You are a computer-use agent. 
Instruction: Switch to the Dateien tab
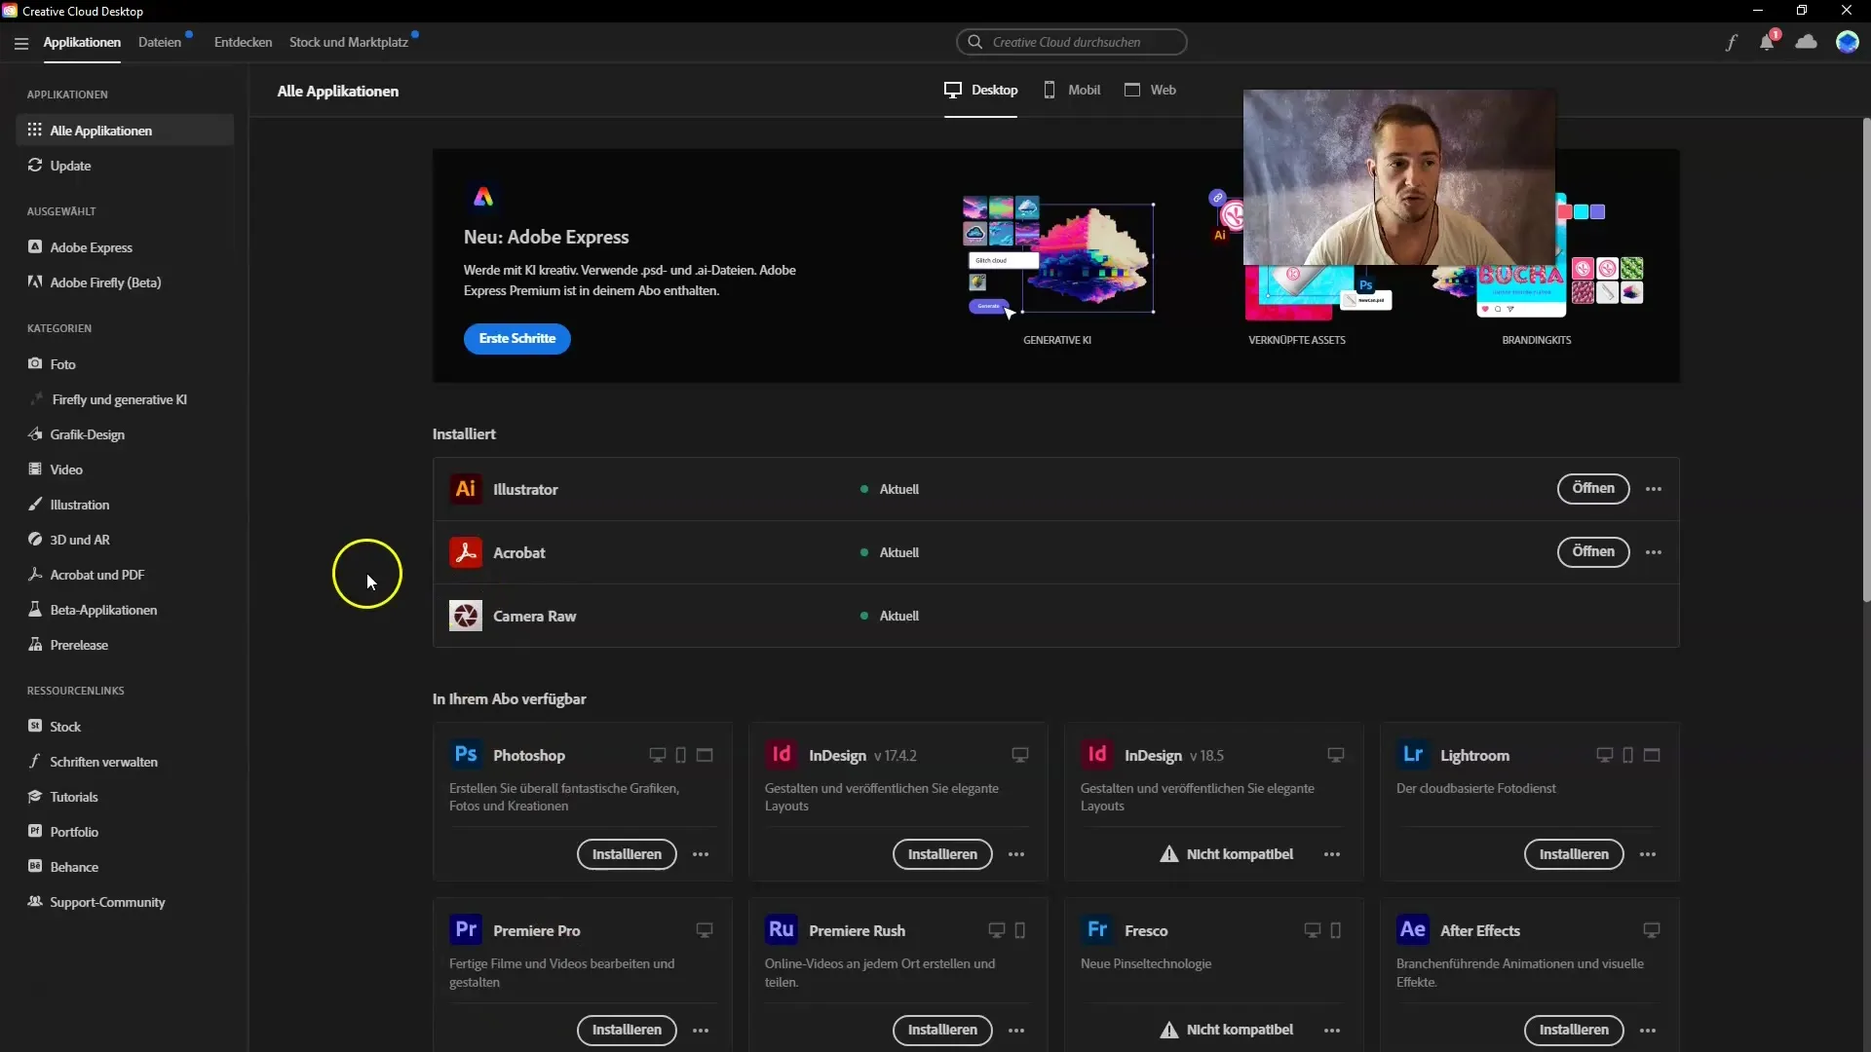160,43
